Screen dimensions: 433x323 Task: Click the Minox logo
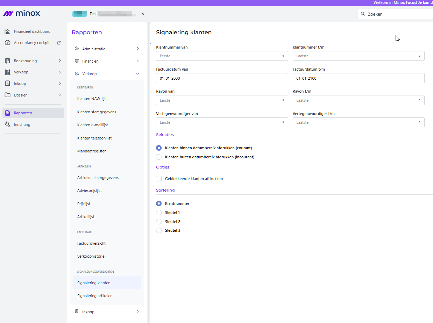click(22, 14)
